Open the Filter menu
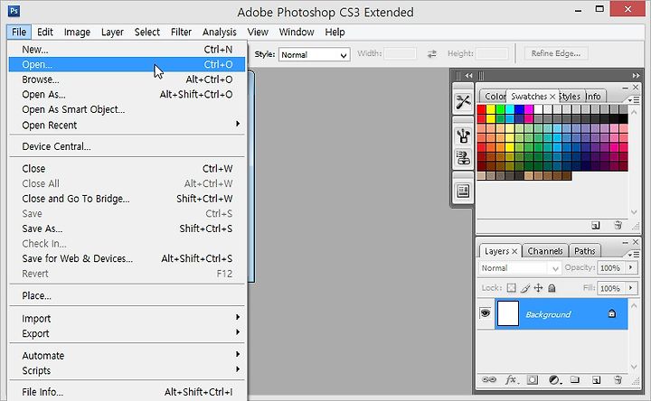Image resolution: width=651 pixels, height=401 pixels. tap(181, 32)
